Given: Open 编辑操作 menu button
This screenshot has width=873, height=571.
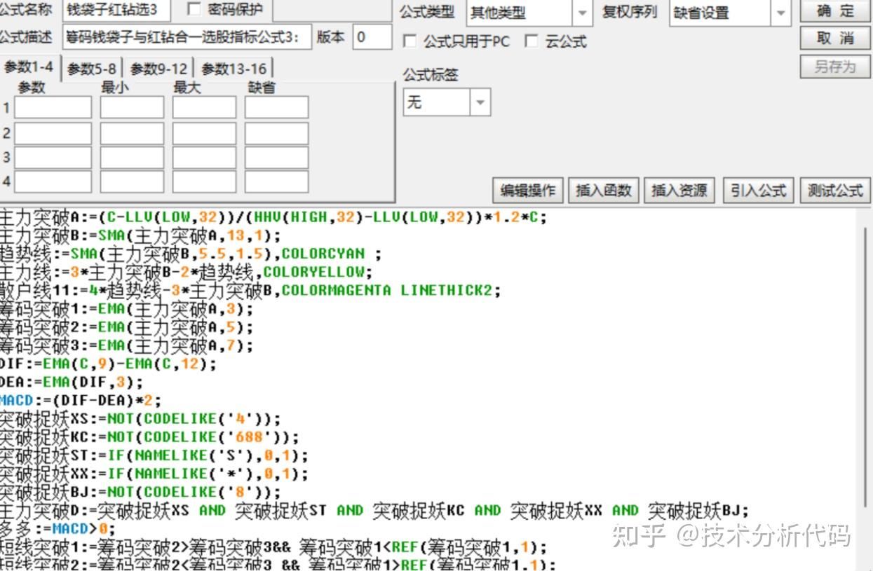Looking at the screenshot, I should 528,191.
